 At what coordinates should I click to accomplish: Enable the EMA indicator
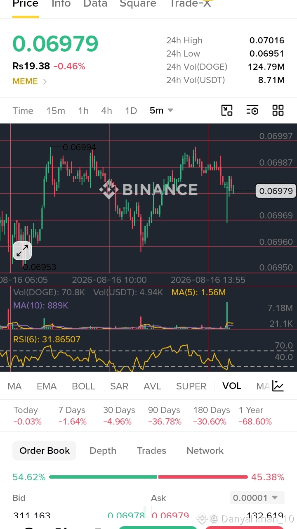(47, 386)
